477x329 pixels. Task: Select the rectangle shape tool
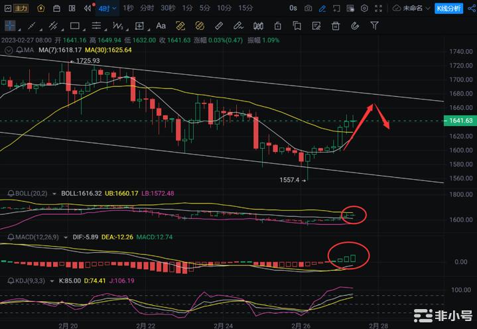[75, 26]
